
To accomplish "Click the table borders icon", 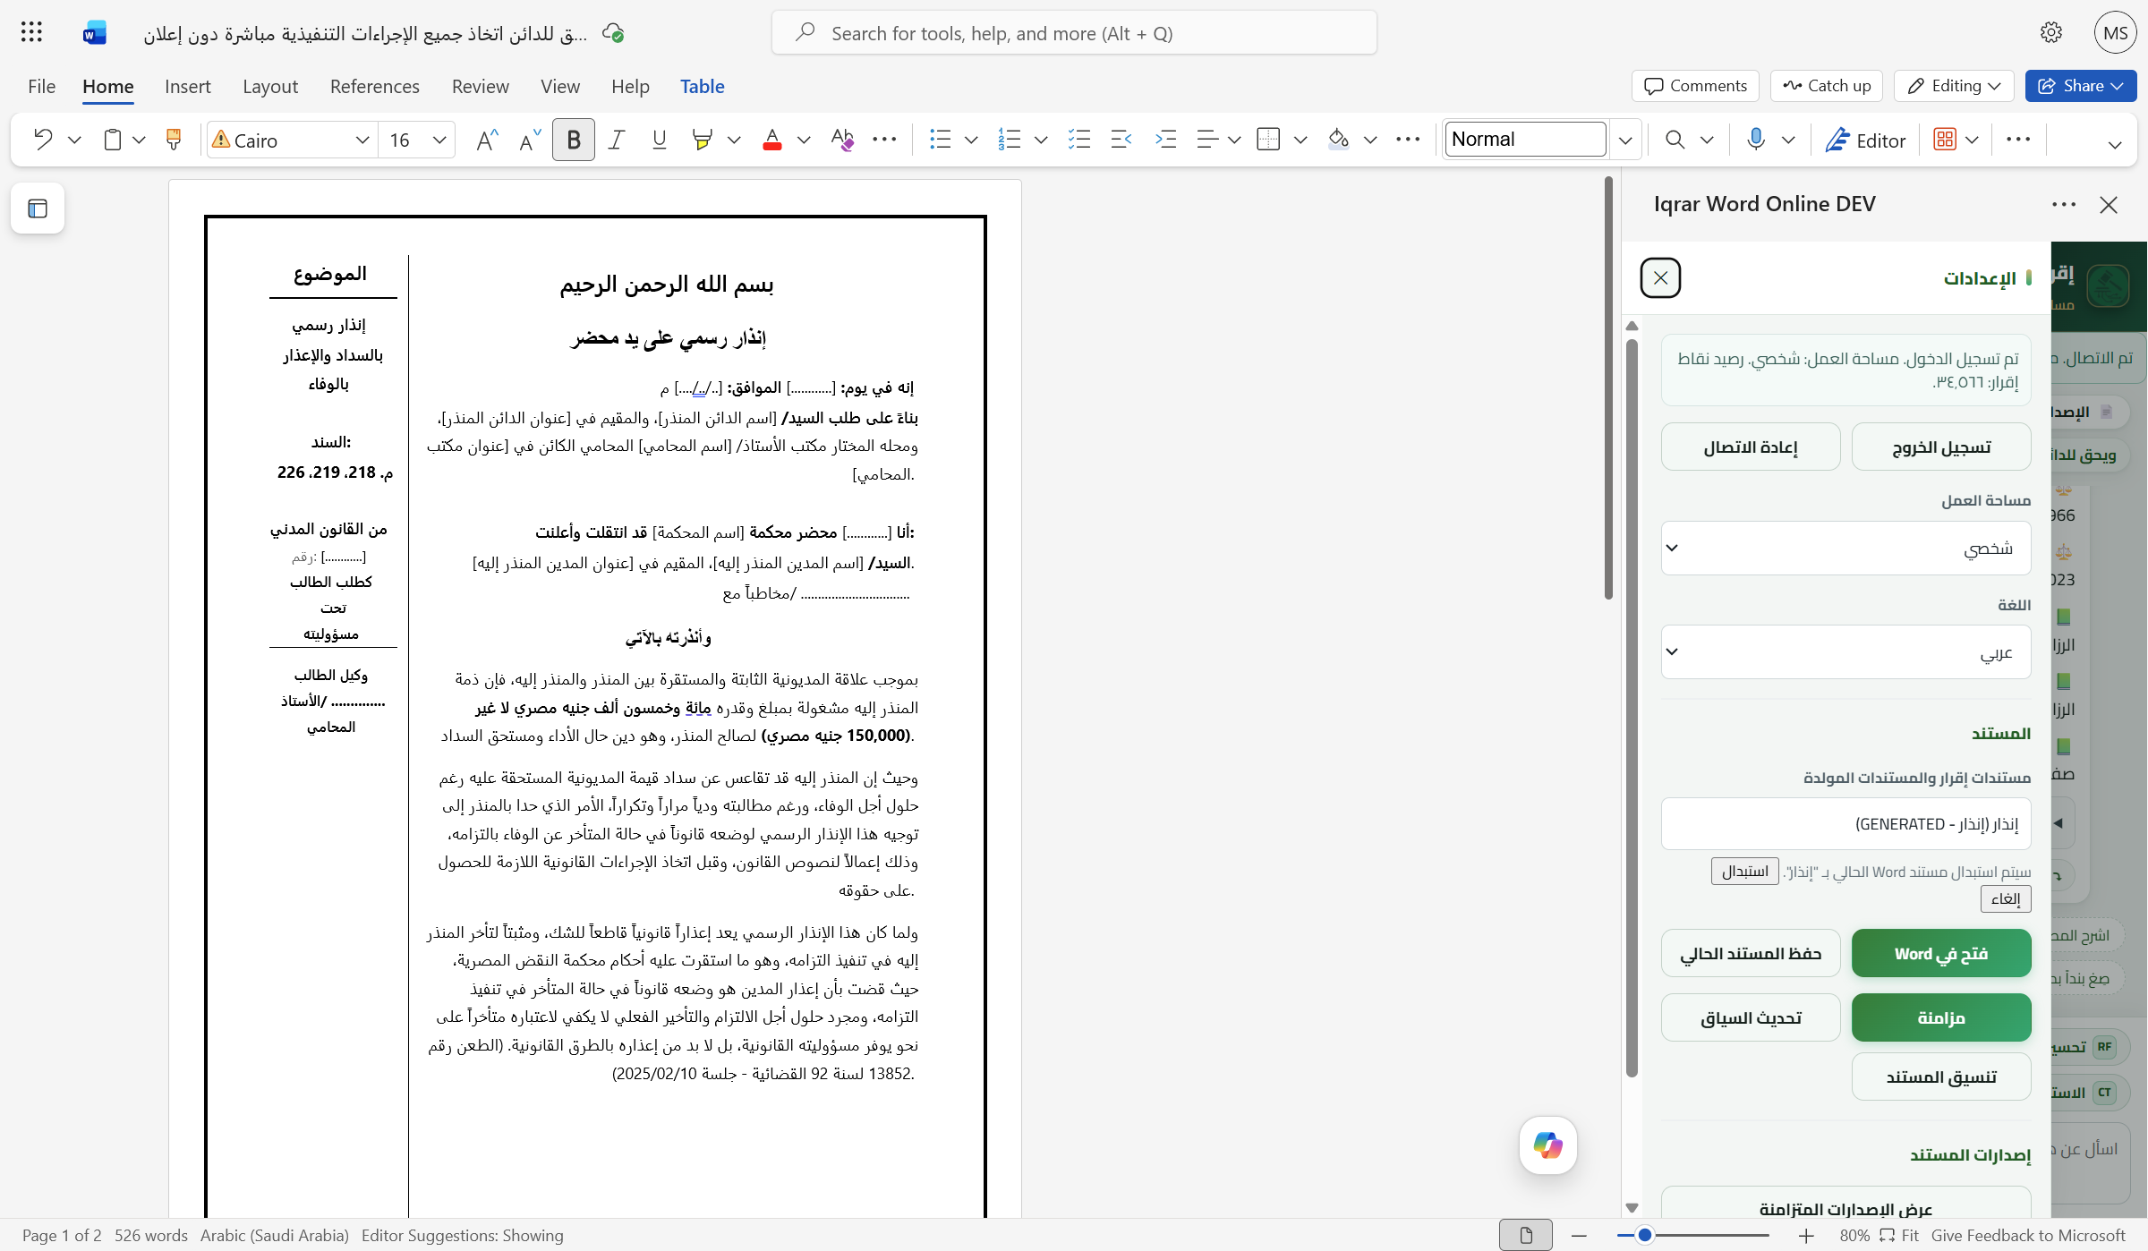I will click(1268, 140).
